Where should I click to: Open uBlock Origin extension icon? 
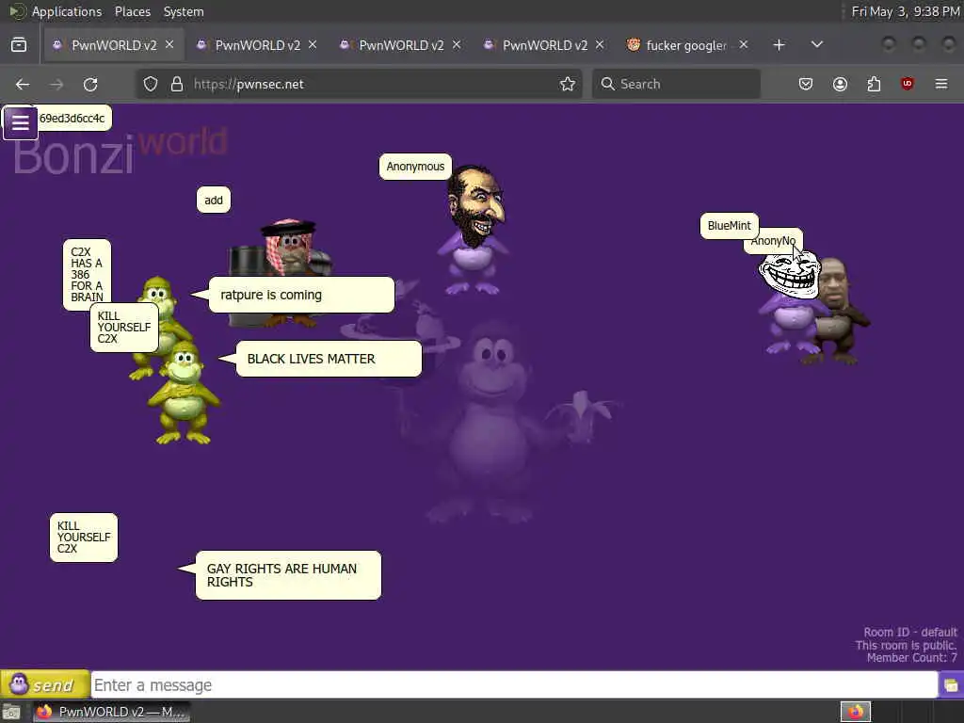click(908, 84)
